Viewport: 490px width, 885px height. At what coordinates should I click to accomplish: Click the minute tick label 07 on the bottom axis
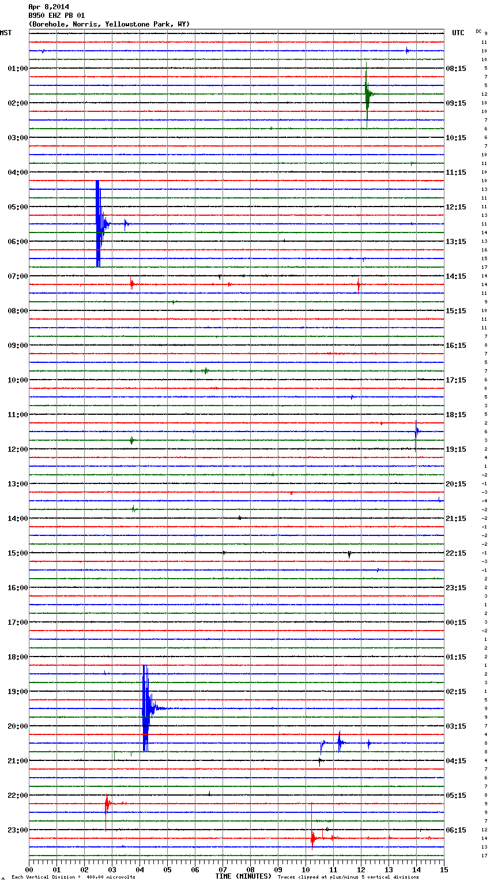pos(223,869)
